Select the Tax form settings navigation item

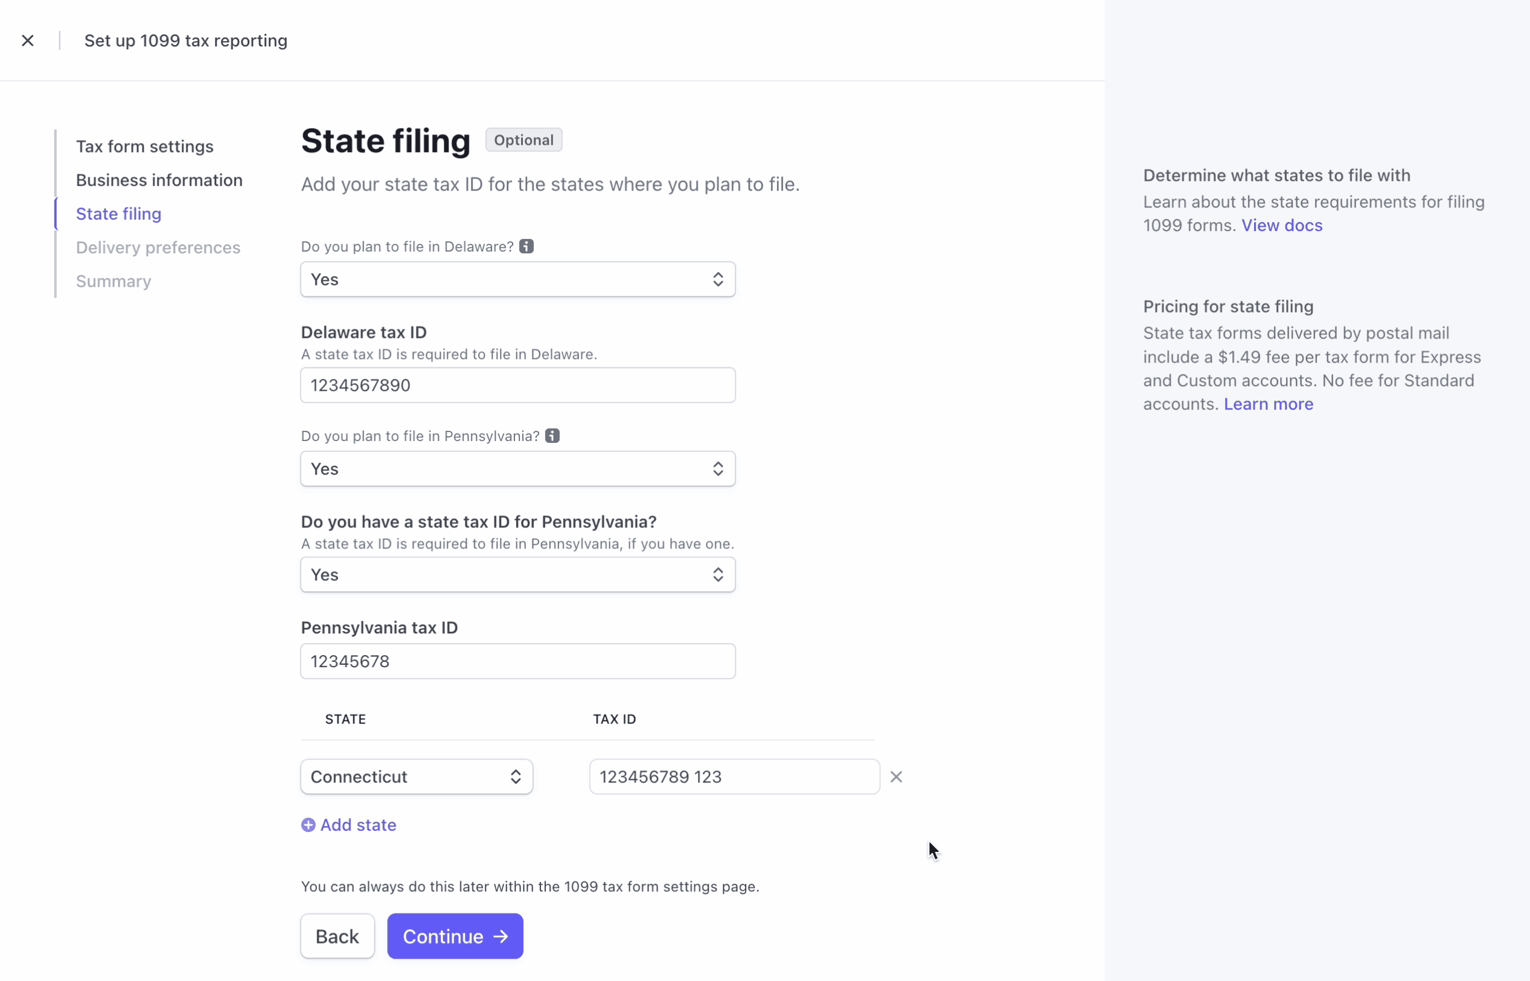(144, 146)
